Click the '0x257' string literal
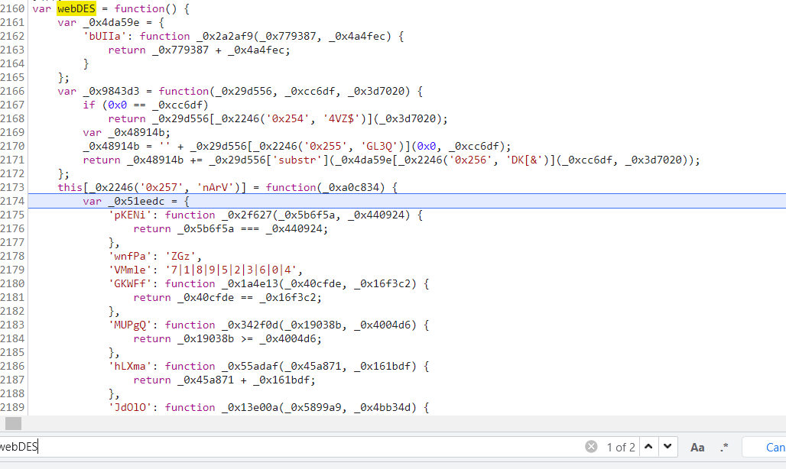The height and width of the screenshot is (469, 786). 161,187
